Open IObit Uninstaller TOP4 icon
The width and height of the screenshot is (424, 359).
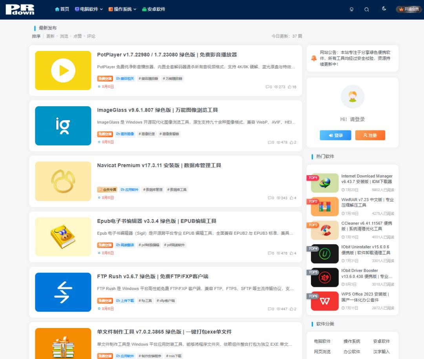click(325, 254)
